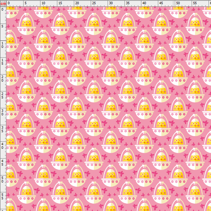Screen dimensions: 211x211
Task: Click the 30 mark on the vertical ruler
Action: tap(2, 113)
